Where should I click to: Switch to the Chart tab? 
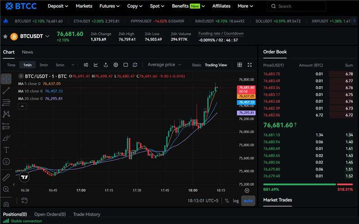pos(9,52)
